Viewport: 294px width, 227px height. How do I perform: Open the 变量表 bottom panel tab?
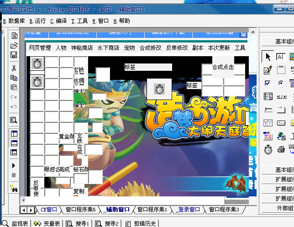point(47,223)
